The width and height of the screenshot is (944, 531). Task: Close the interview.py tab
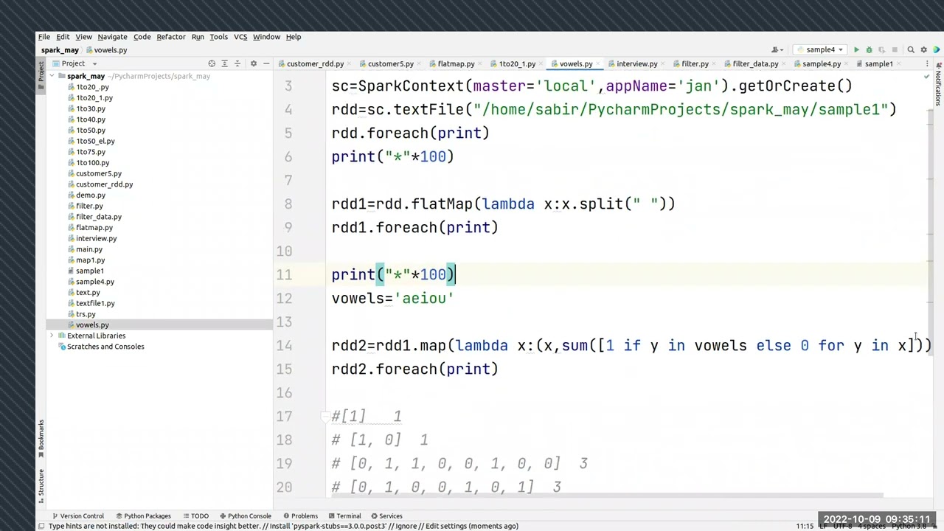pyautogui.click(x=663, y=64)
